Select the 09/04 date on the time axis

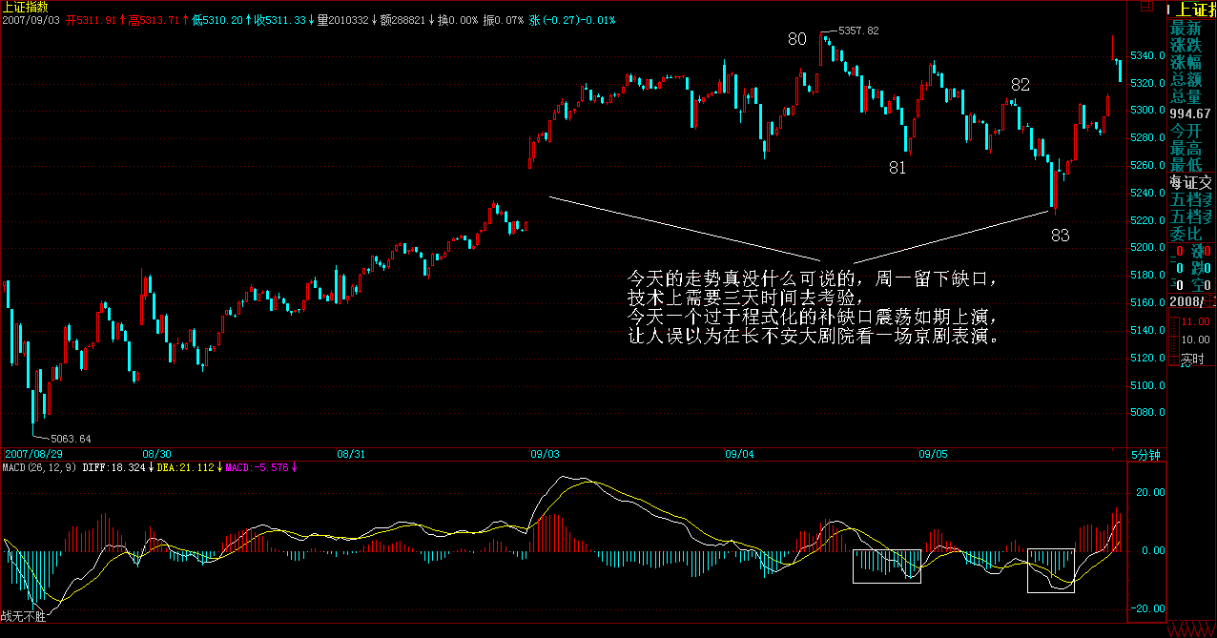coord(739,455)
